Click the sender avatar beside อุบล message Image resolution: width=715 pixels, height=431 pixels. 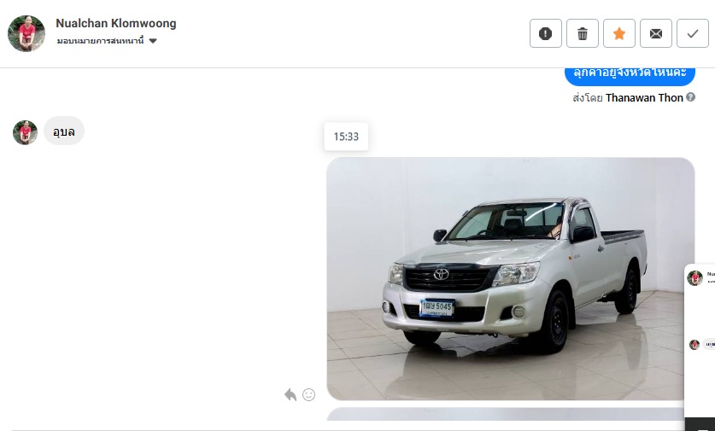25,132
